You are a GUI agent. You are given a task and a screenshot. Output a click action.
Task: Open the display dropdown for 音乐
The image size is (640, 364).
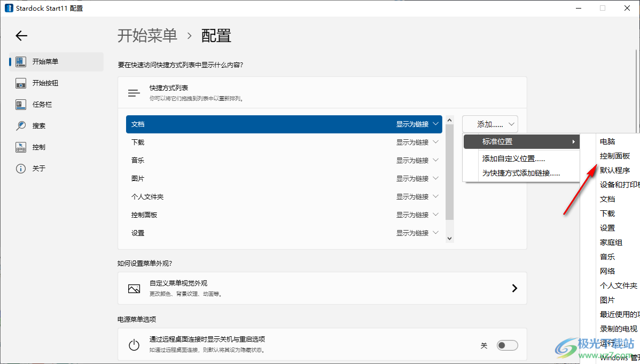coord(417,160)
